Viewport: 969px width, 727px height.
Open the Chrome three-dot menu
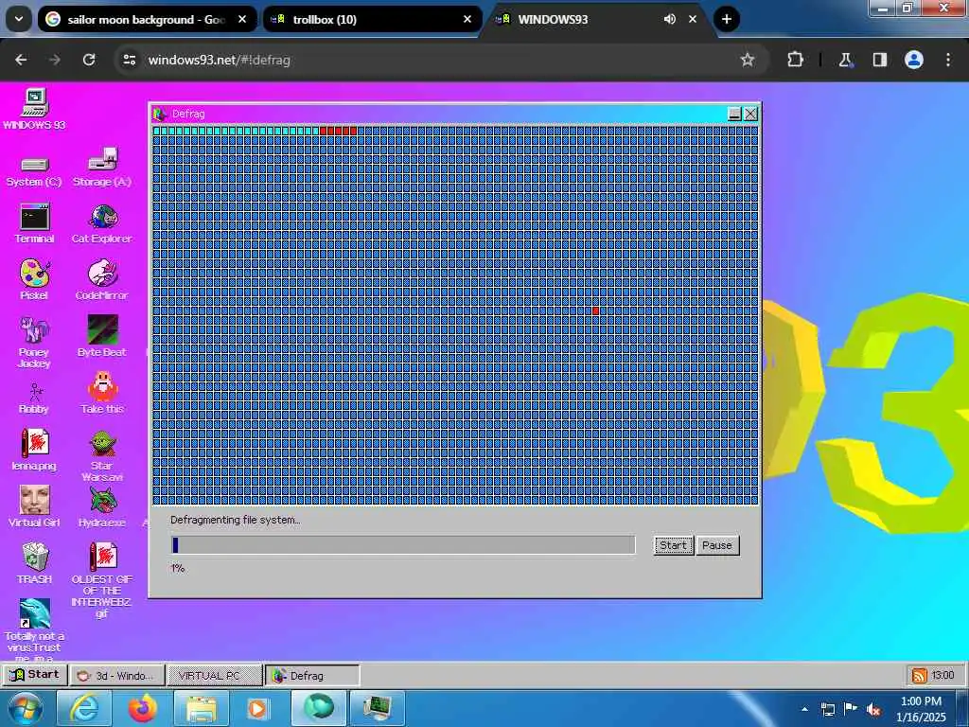click(948, 60)
